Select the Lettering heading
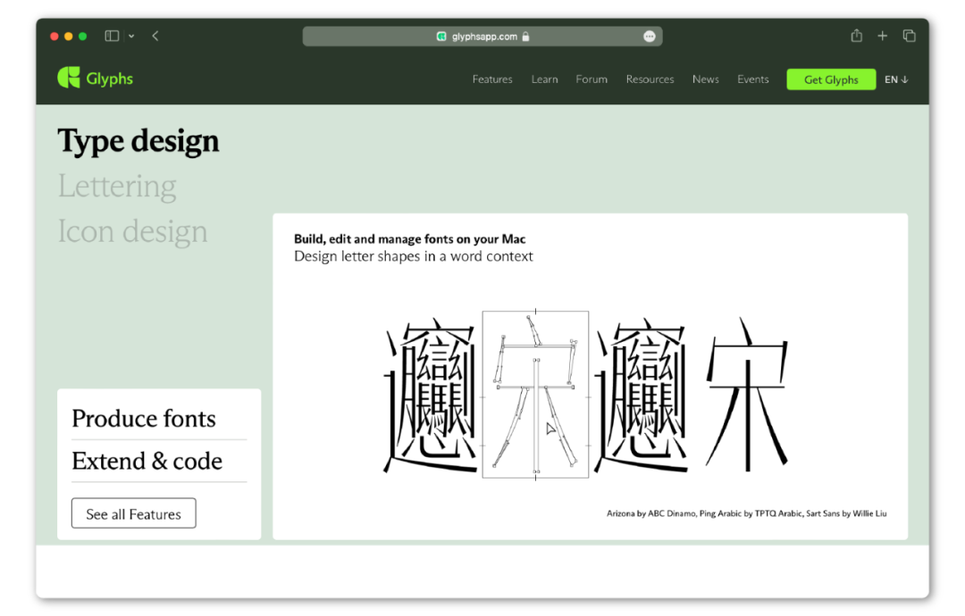The height and width of the screenshot is (616, 965). point(117,187)
